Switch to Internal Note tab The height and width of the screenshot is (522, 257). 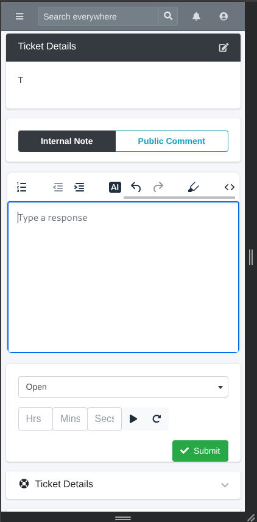click(x=67, y=141)
